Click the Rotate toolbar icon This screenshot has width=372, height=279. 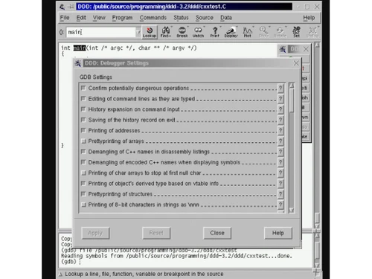(x=280, y=32)
